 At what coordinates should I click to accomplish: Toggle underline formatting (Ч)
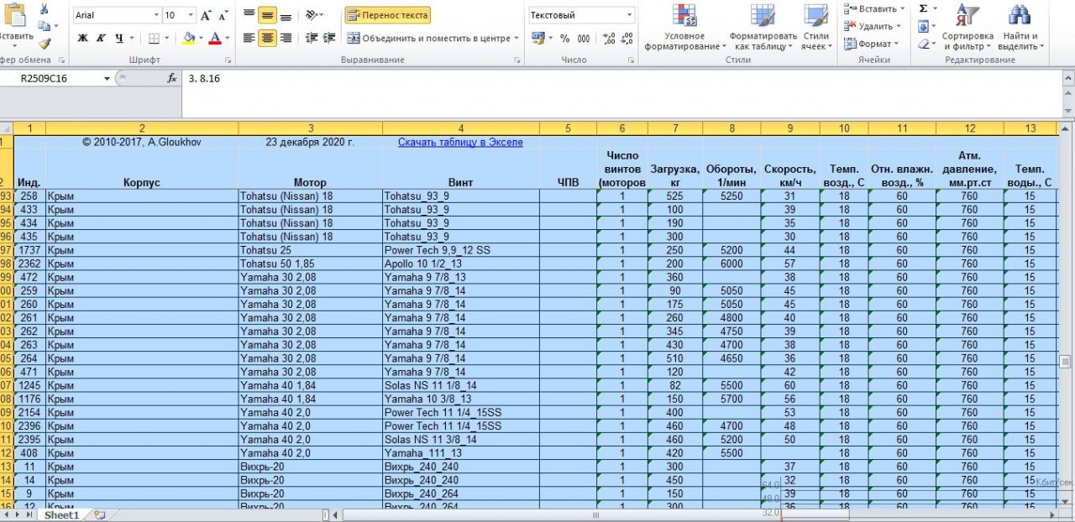tap(118, 38)
